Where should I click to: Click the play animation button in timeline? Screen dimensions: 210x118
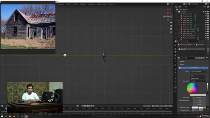tap(89, 106)
